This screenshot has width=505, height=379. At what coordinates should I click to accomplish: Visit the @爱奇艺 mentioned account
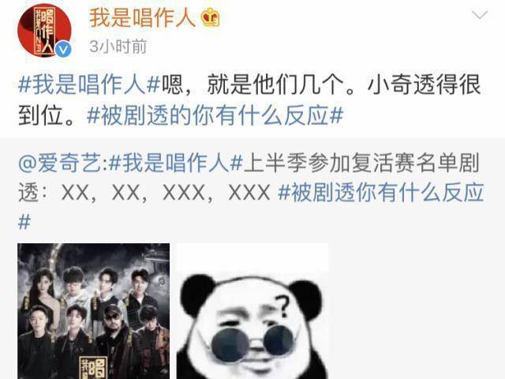pyautogui.click(x=60, y=163)
